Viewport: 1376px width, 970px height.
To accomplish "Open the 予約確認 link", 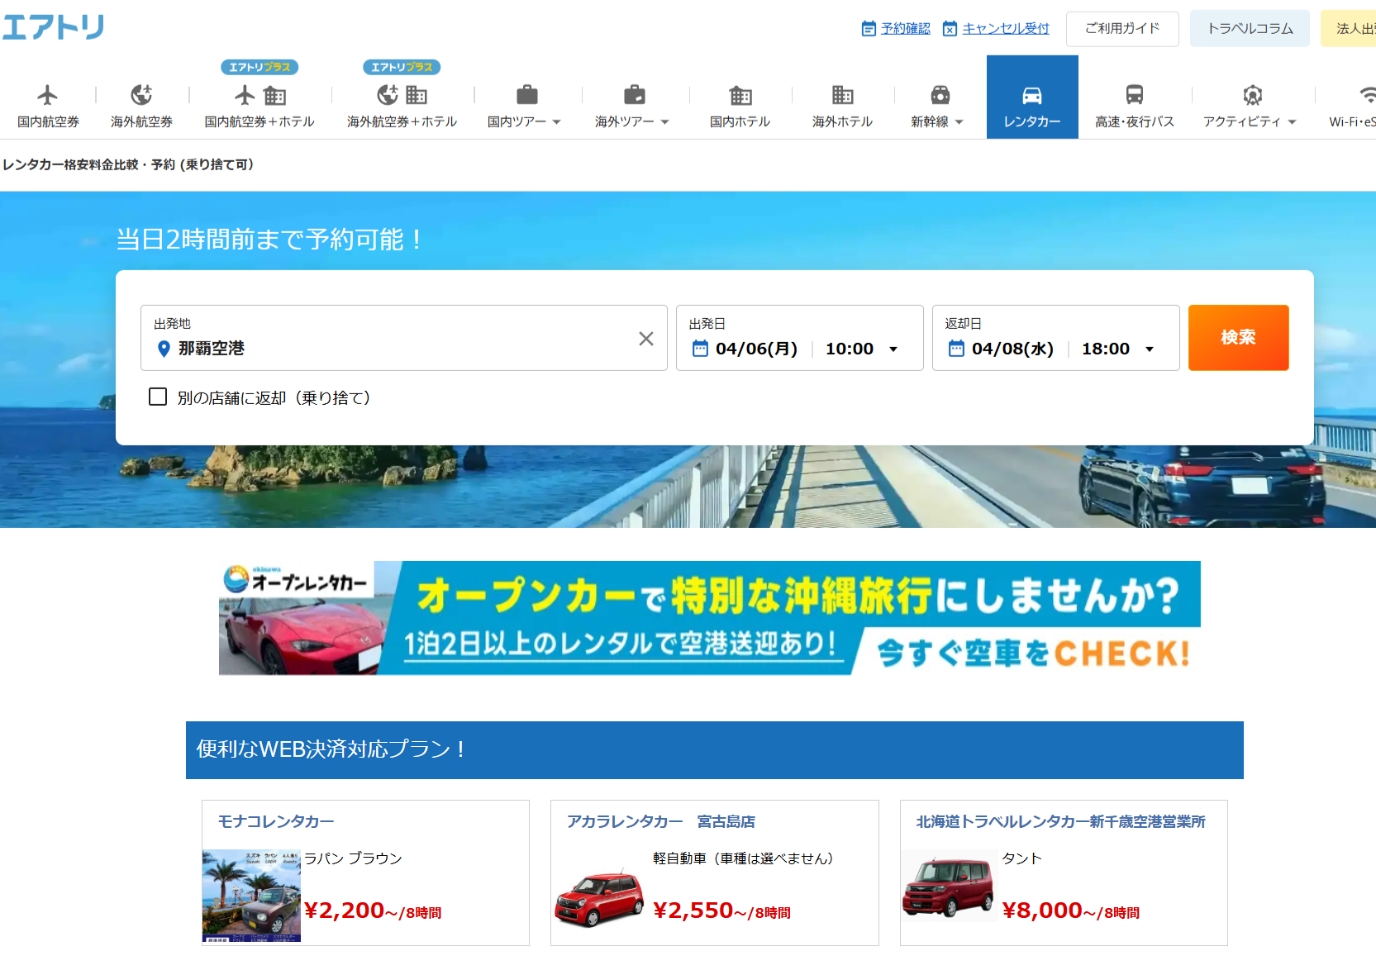I will [905, 29].
